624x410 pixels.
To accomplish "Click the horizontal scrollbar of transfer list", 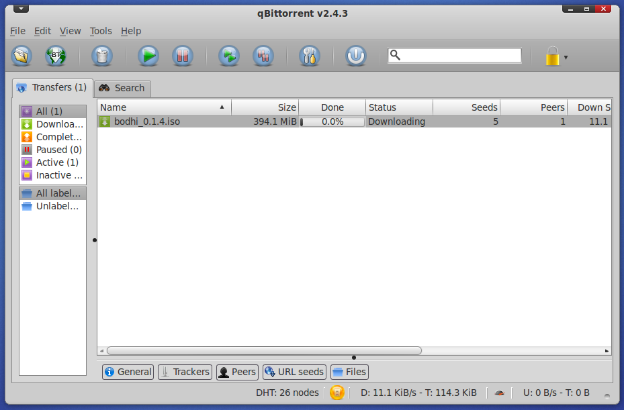I will tap(264, 351).
